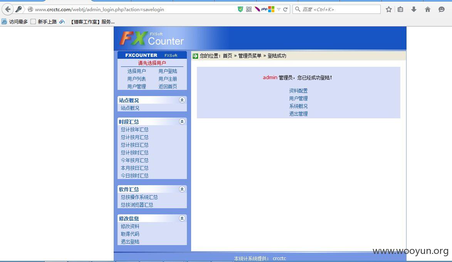The height and width of the screenshot is (262, 452).
Task: Click the FXSoft label in sidebar header
Action: (171, 55)
